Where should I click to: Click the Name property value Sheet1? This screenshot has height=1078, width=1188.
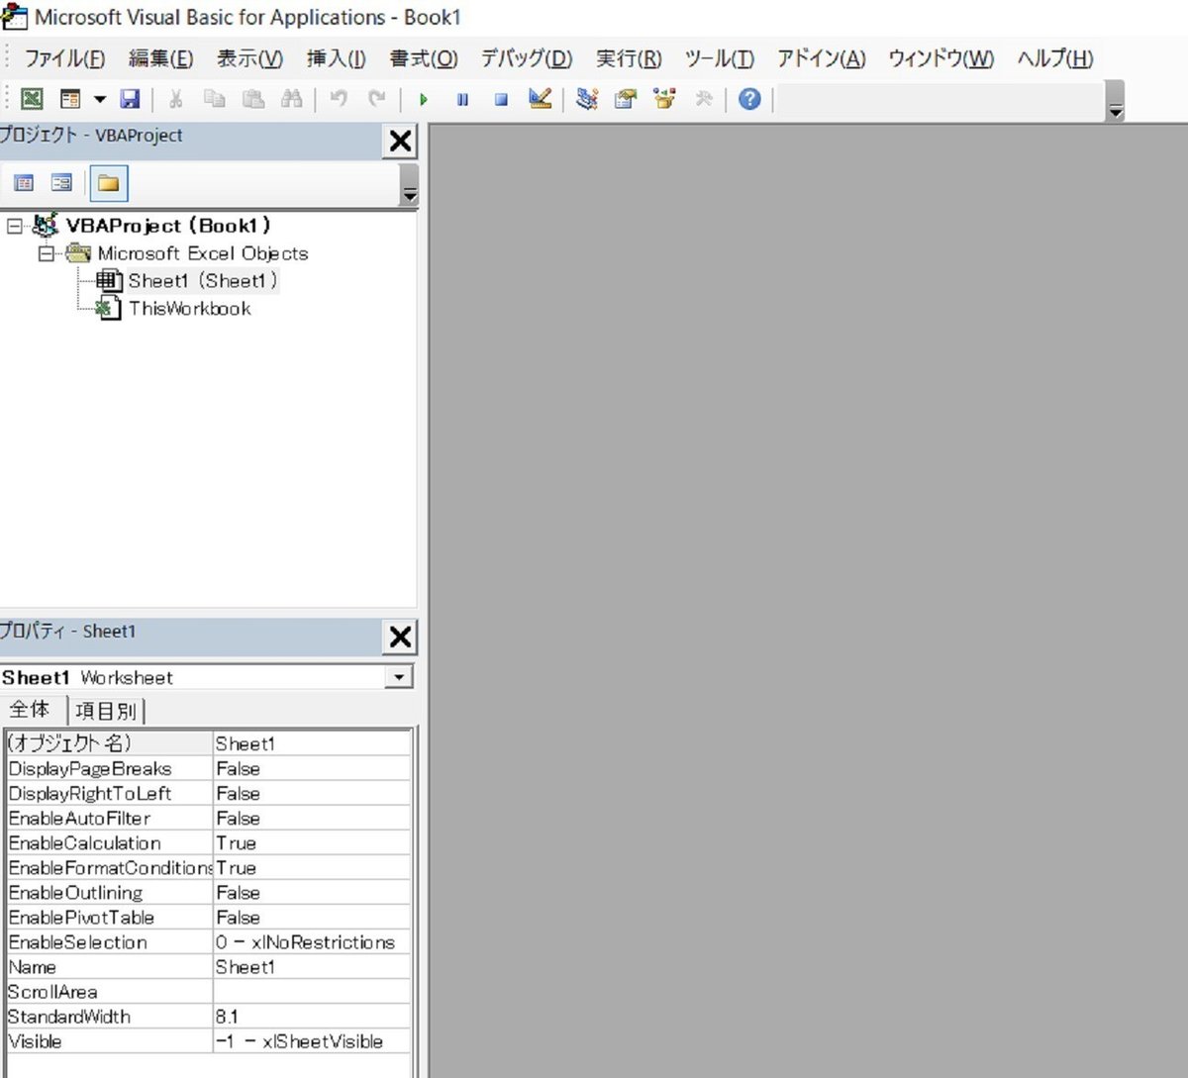coord(312,966)
